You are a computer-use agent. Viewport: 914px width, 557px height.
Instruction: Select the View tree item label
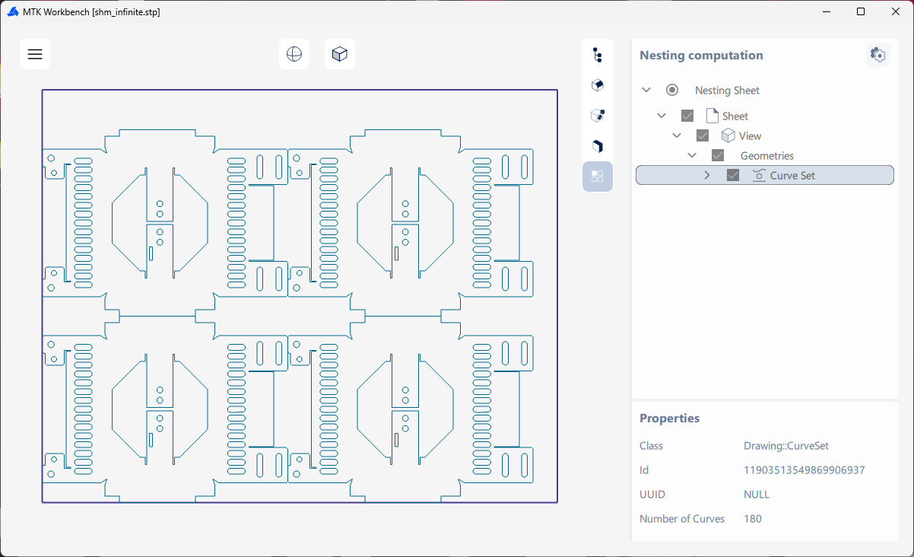[750, 136]
